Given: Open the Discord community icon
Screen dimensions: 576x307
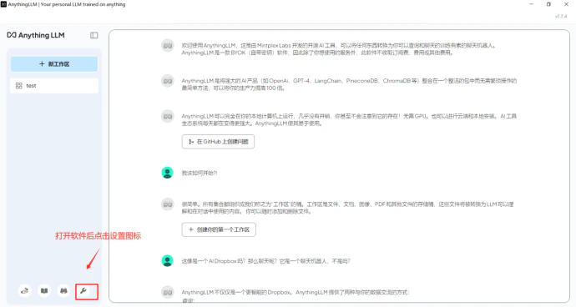Looking at the screenshot, I should 64,291.
